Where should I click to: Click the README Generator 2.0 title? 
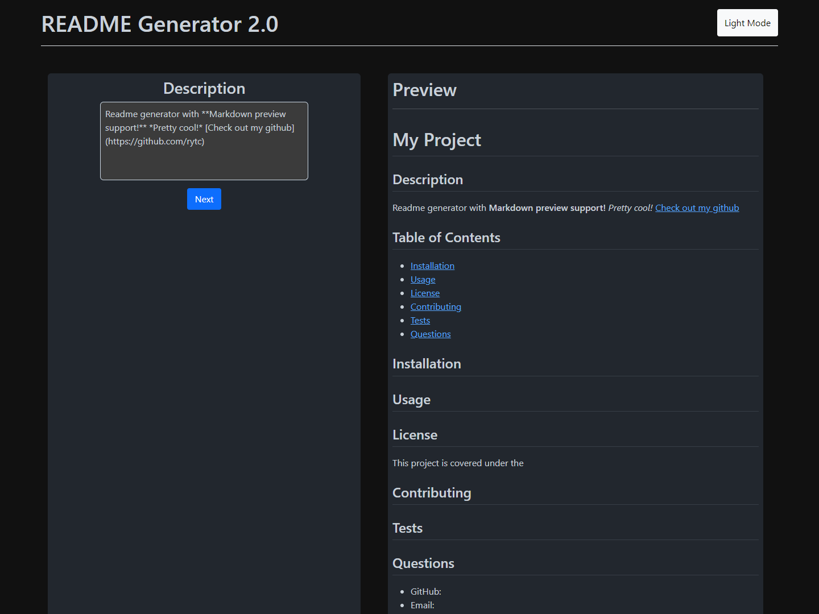[160, 24]
